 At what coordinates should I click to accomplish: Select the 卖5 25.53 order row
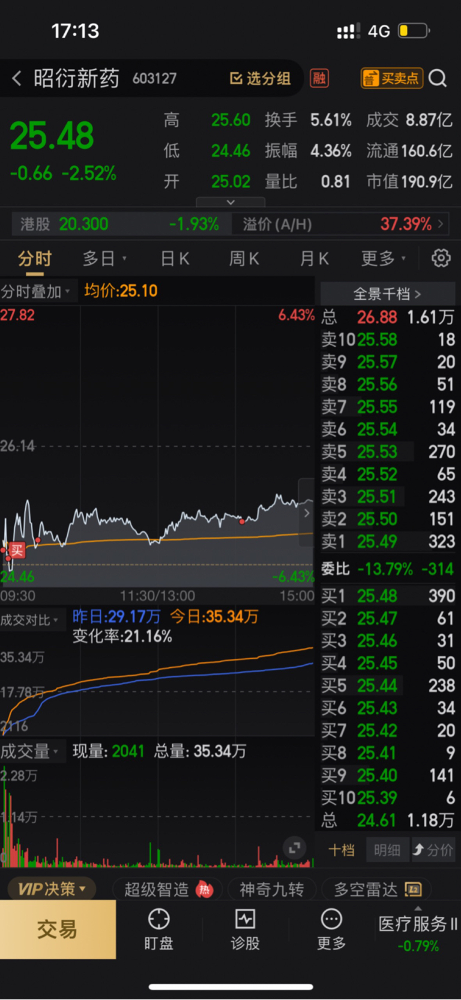coord(388,452)
